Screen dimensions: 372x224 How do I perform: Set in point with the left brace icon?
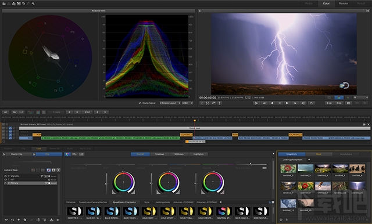tap(202, 103)
